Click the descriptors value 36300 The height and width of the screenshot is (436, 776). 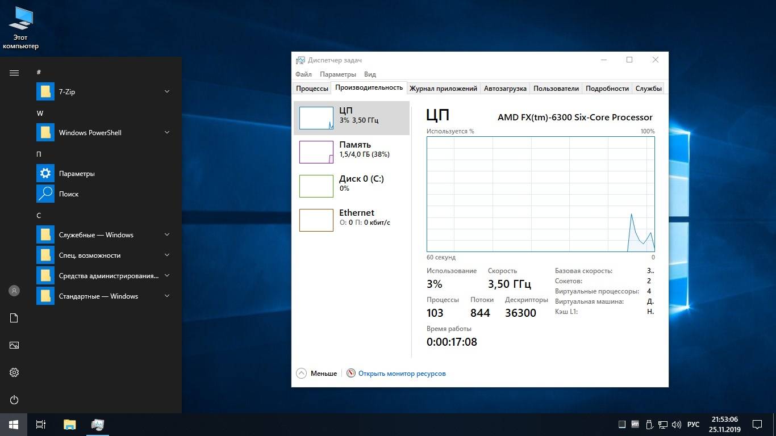pyautogui.click(x=520, y=313)
